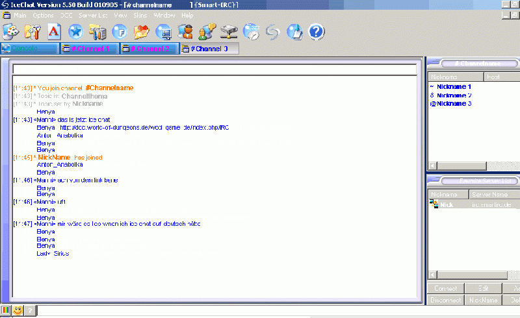The height and width of the screenshot is (318, 520).
Task: Set away with the Zzz clock icon
Action: (251, 32)
